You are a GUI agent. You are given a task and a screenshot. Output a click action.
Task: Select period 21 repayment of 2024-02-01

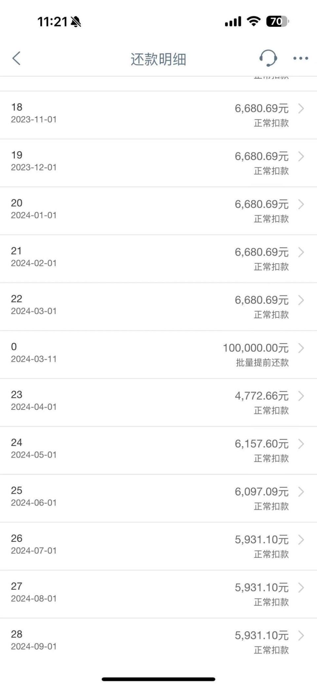[158, 259]
